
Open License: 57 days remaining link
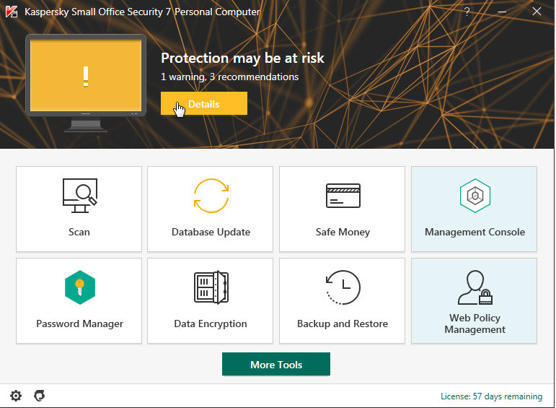click(x=492, y=396)
